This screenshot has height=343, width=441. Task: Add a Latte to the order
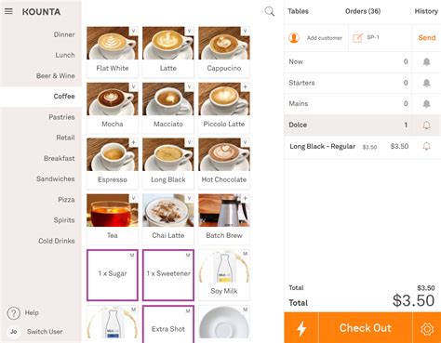coord(168,52)
